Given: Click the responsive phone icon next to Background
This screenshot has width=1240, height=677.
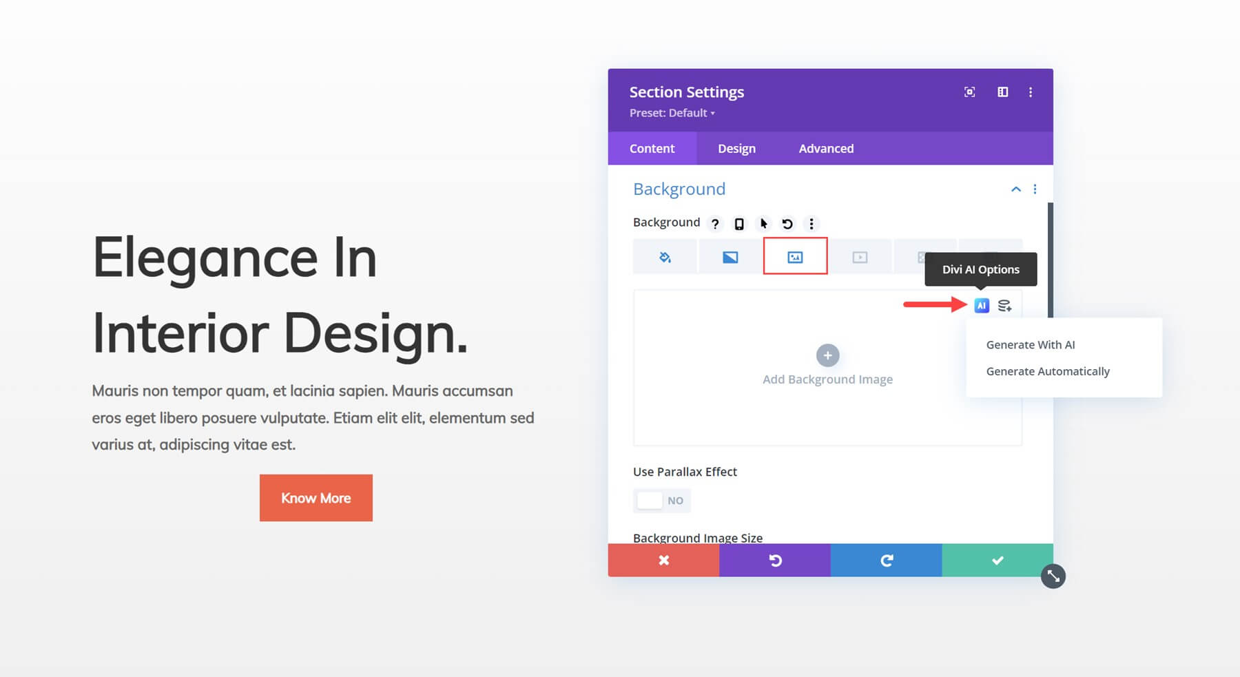Looking at the screenshot, I should pos(739,224).
